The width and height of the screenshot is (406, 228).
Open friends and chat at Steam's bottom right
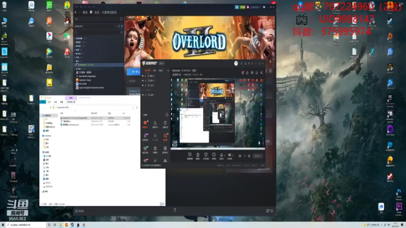269,211
